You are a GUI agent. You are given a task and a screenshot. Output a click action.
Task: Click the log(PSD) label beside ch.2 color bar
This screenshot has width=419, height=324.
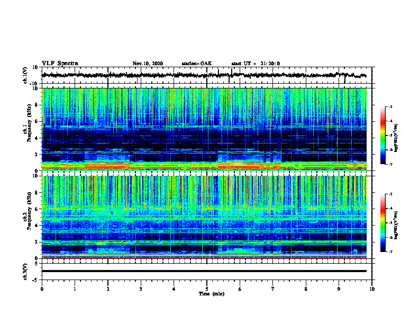(396, 226)
